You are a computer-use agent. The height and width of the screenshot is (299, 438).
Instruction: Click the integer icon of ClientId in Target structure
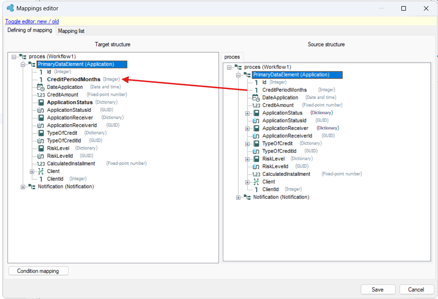pos(41,179)
